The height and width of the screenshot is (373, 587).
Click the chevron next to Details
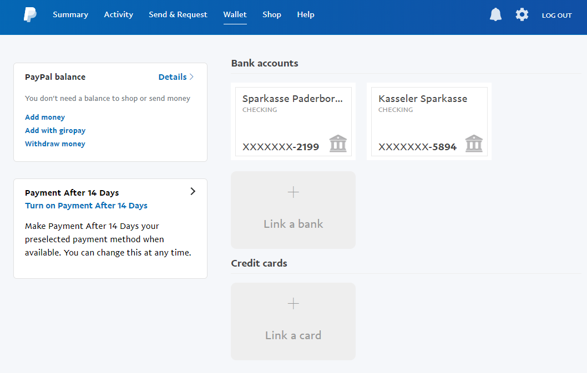(191, 76)
